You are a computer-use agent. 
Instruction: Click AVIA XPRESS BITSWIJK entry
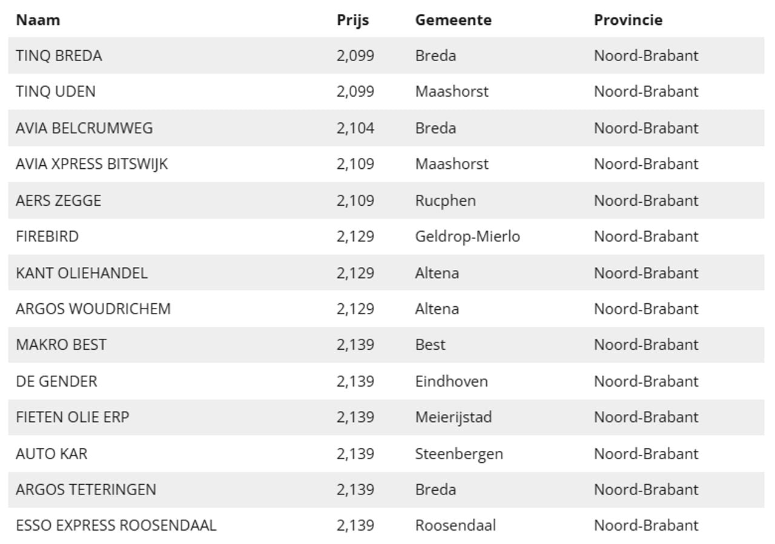91,164
